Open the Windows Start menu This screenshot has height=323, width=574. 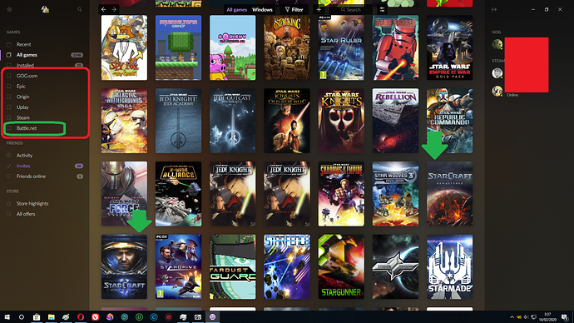coord(7,317)
